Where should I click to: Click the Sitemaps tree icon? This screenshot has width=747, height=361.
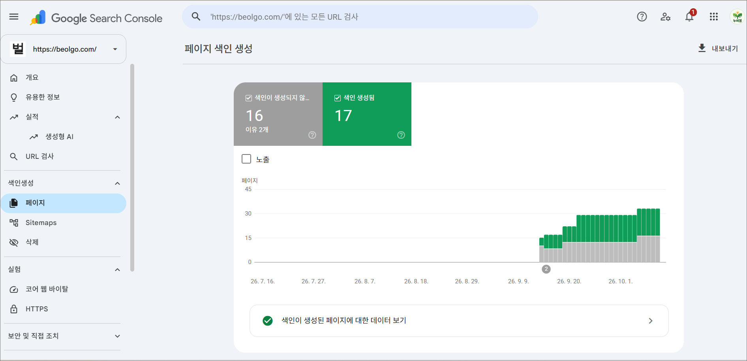click(x=14, y=223)
